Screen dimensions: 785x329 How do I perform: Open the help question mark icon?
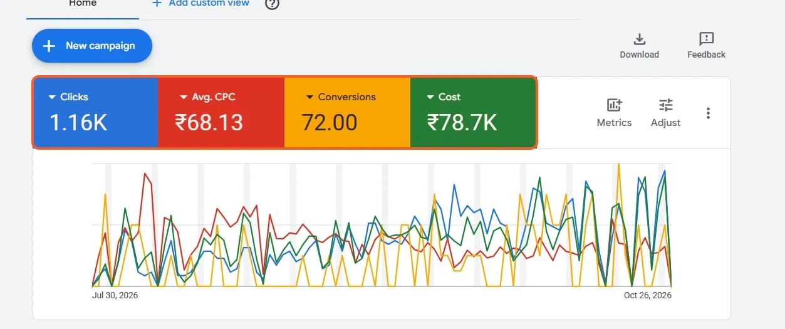tap(272, 4)
